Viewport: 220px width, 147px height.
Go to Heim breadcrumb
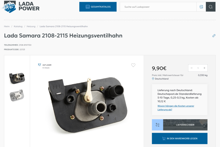click(7, 26)
